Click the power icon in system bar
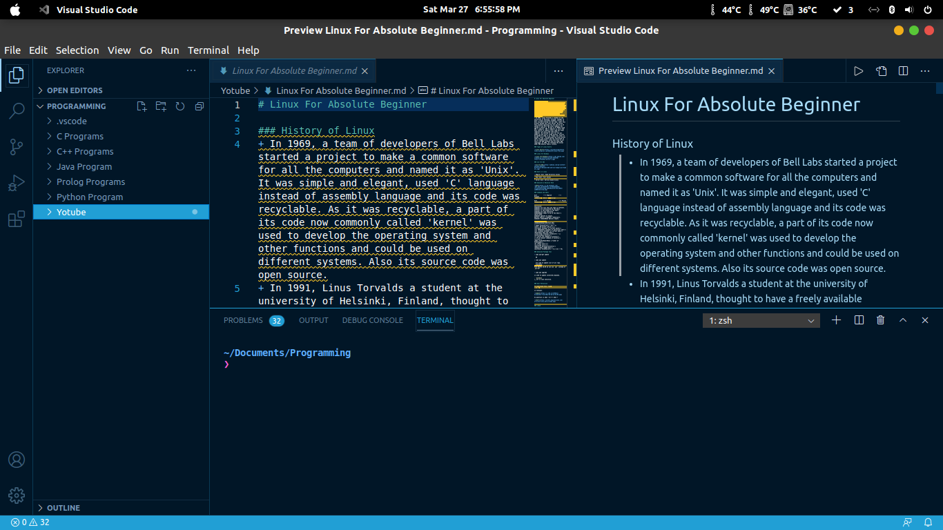943x530 pixels. tap(928, 10)
